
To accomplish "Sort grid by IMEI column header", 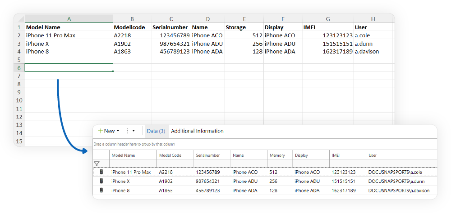I will coord(348,155).
